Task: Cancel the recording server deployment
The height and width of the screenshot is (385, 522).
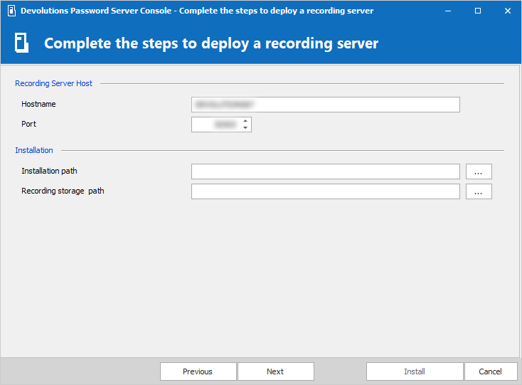Action: 490,371
